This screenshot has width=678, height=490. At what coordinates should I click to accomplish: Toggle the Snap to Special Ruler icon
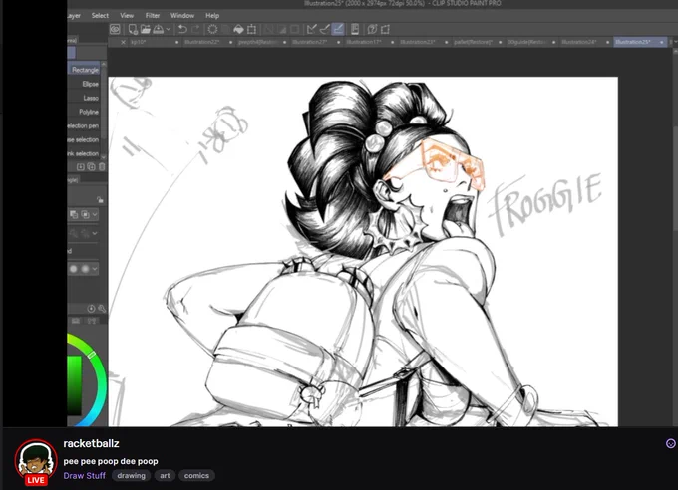click(324, 29)
